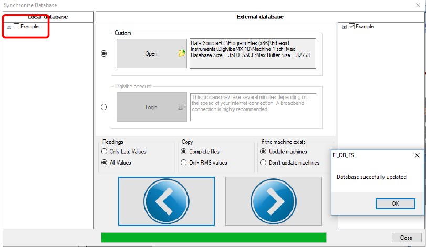This screenshot has width=426, height=247.
Task: Click Example label in external database tree
Action: coord(365,26)
